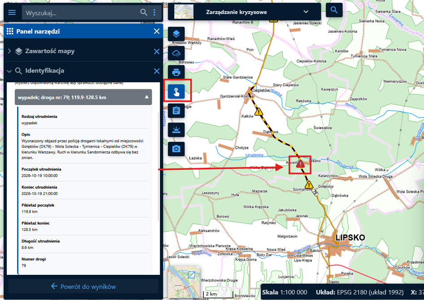Activate the identification pointer tool

coord(176,92)
